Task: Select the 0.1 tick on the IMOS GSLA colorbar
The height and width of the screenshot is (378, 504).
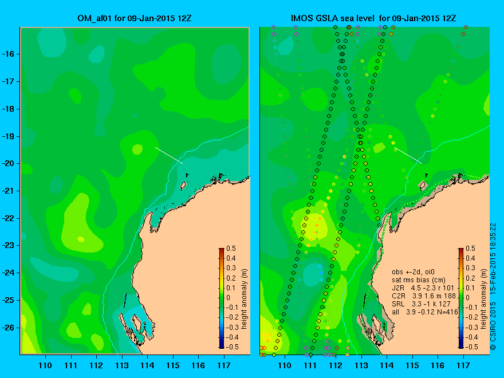Action: [x=471, y=288]
